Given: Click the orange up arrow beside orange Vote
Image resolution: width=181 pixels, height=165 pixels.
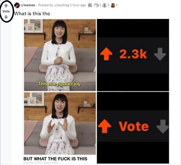Looking at the screenshot, I should tap(104, 126).
